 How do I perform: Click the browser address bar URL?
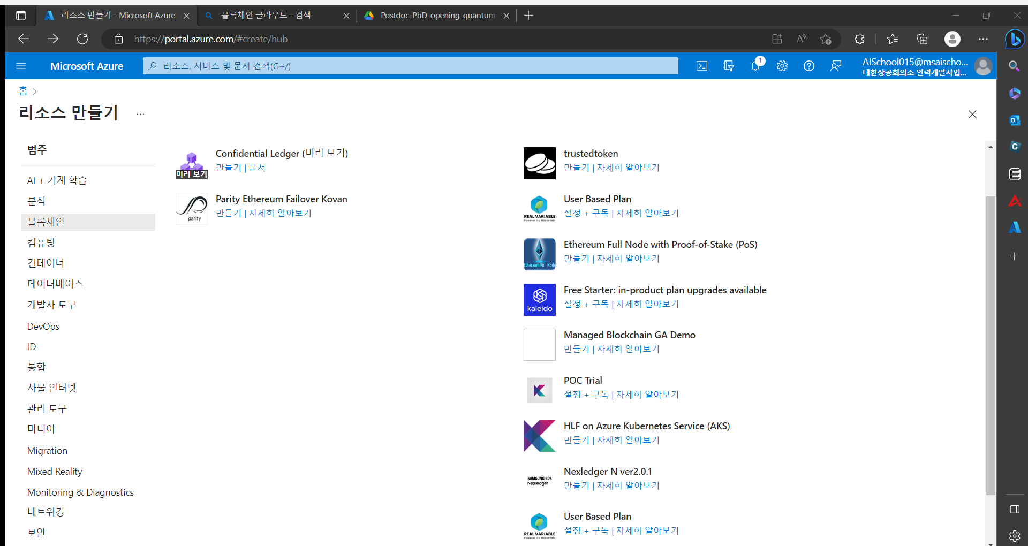pos(210,39)
